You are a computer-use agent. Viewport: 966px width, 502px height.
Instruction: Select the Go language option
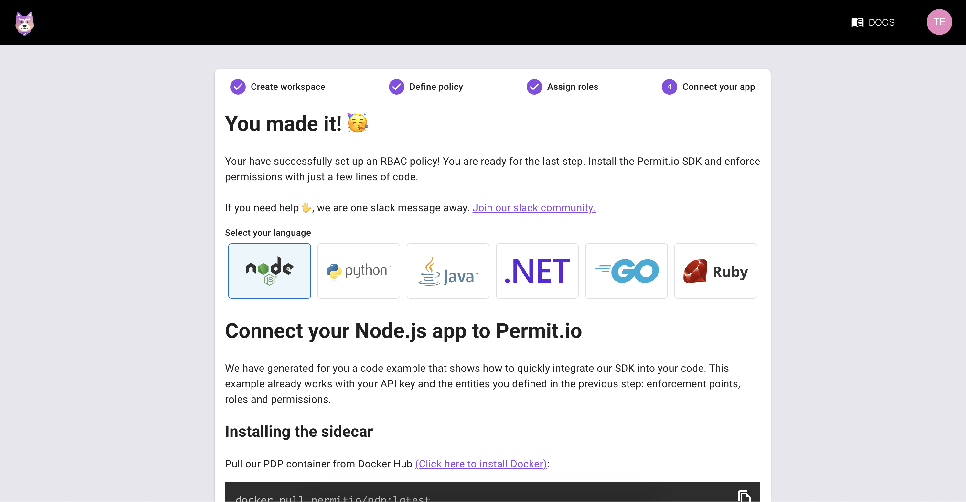tap(626, 271)
